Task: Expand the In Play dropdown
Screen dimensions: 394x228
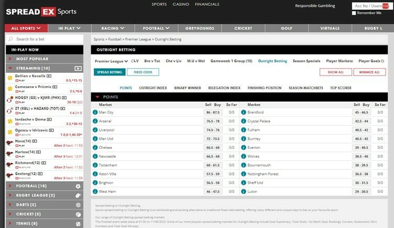Action: 69,28
